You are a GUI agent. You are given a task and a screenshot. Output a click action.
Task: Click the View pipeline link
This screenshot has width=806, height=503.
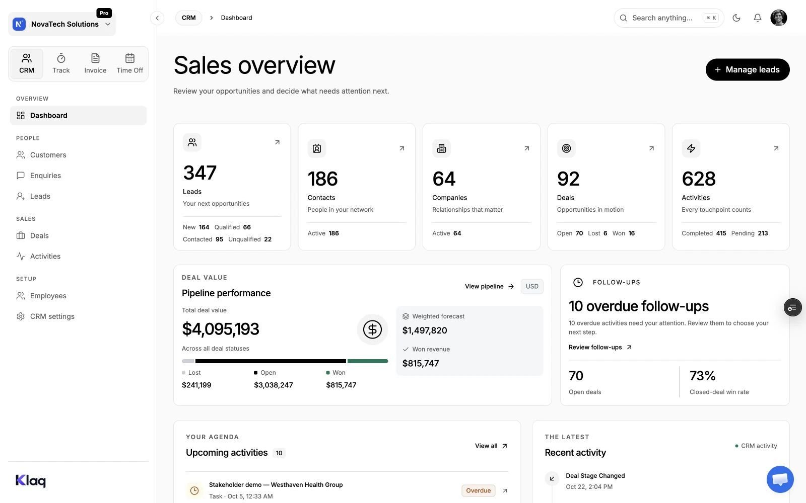pyautogui.click(x=489, y=286)
